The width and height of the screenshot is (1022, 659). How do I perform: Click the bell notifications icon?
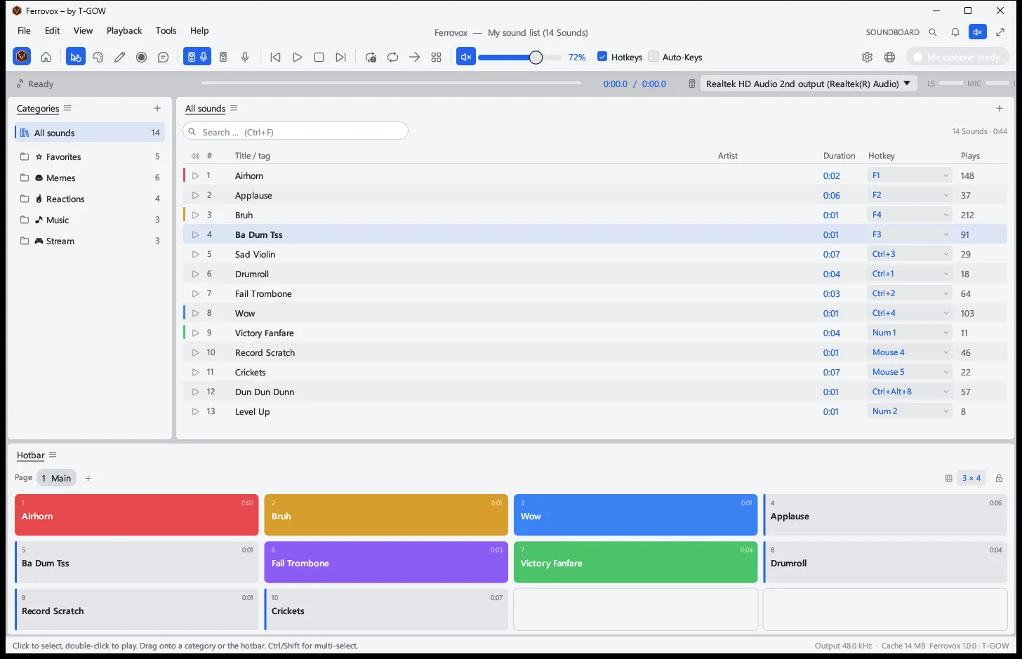(x=955, y=32)
